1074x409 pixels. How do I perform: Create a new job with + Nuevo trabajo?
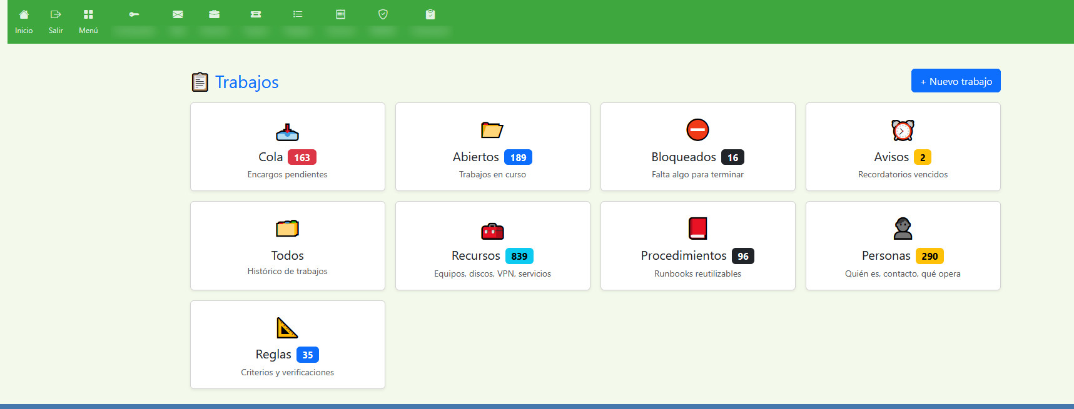click(956, 81)
